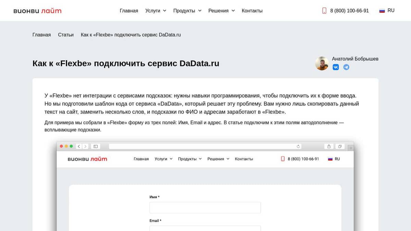This screenshot has width=411, height=231.
Task: Click the sidebar icon in the browser screenshot
Action: [95, 146]
